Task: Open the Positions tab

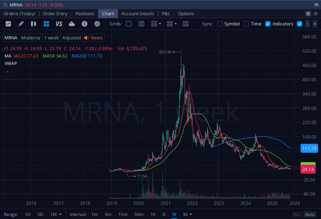Action: (85, 13)
